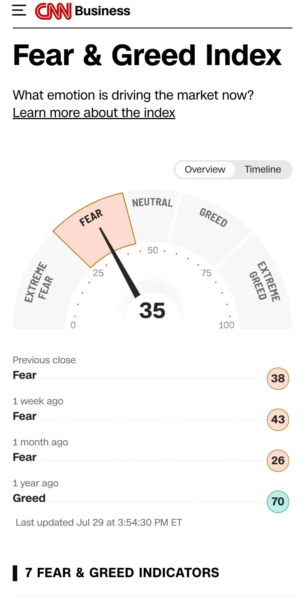Click the CNN logo

pyautogui.click(x=53, y=11)
